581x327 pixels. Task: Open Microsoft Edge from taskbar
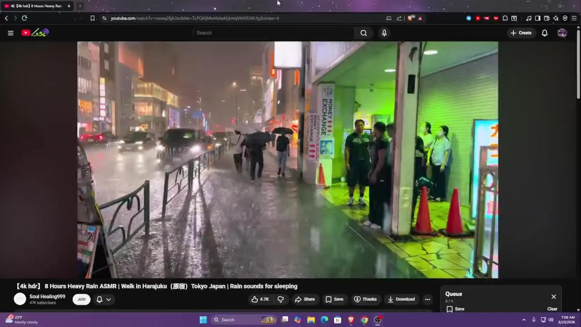click(x=324, y=320)
